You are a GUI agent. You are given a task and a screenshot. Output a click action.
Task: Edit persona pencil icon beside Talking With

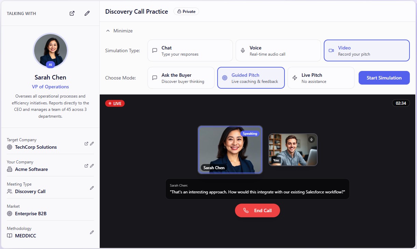87,13
